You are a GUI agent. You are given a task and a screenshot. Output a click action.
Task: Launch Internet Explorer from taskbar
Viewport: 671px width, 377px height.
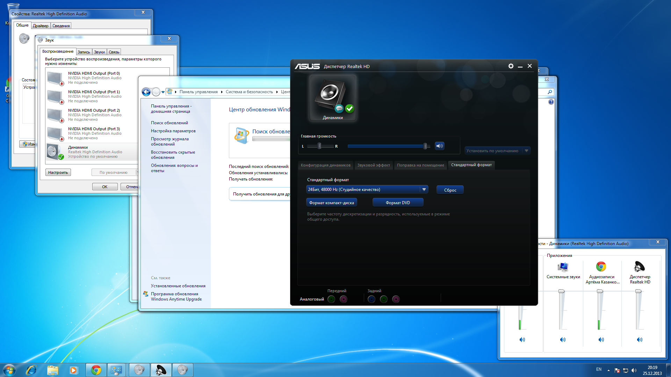tap(31, 370)
